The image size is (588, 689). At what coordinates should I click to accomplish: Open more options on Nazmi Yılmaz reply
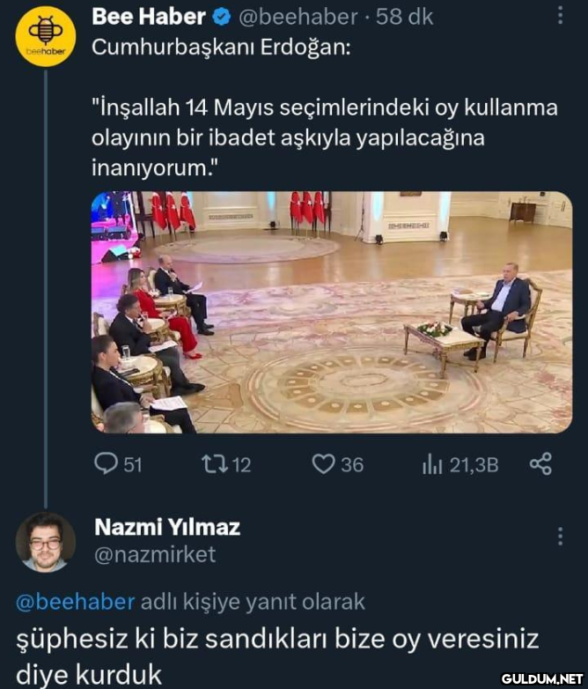tap(560, 537)
